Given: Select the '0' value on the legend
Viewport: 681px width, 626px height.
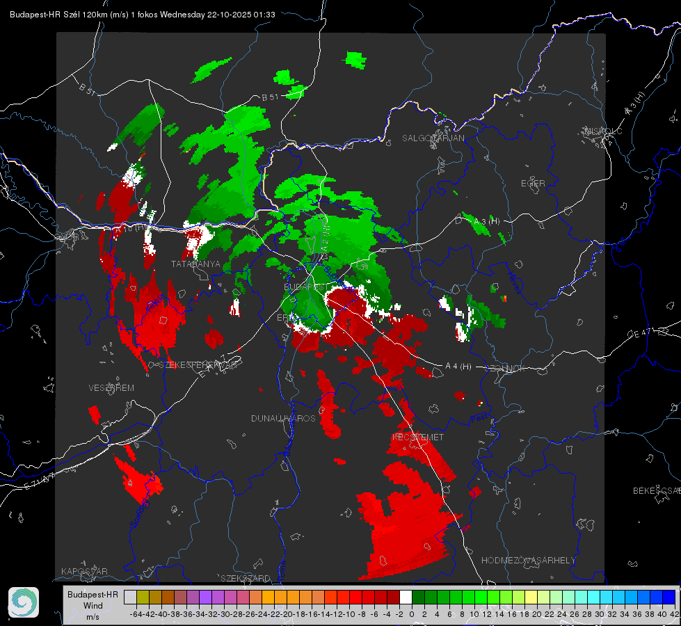Looking at the screenshot, I should coord(412,614).
